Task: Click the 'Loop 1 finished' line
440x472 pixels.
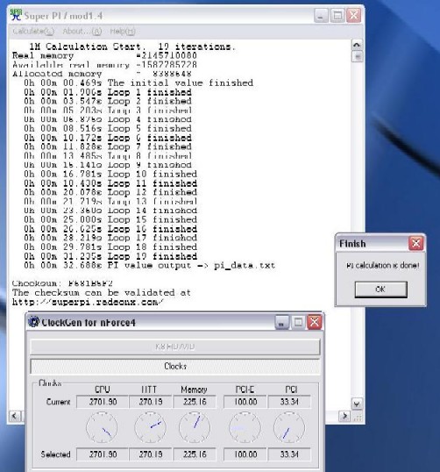Action: [108, 92]
